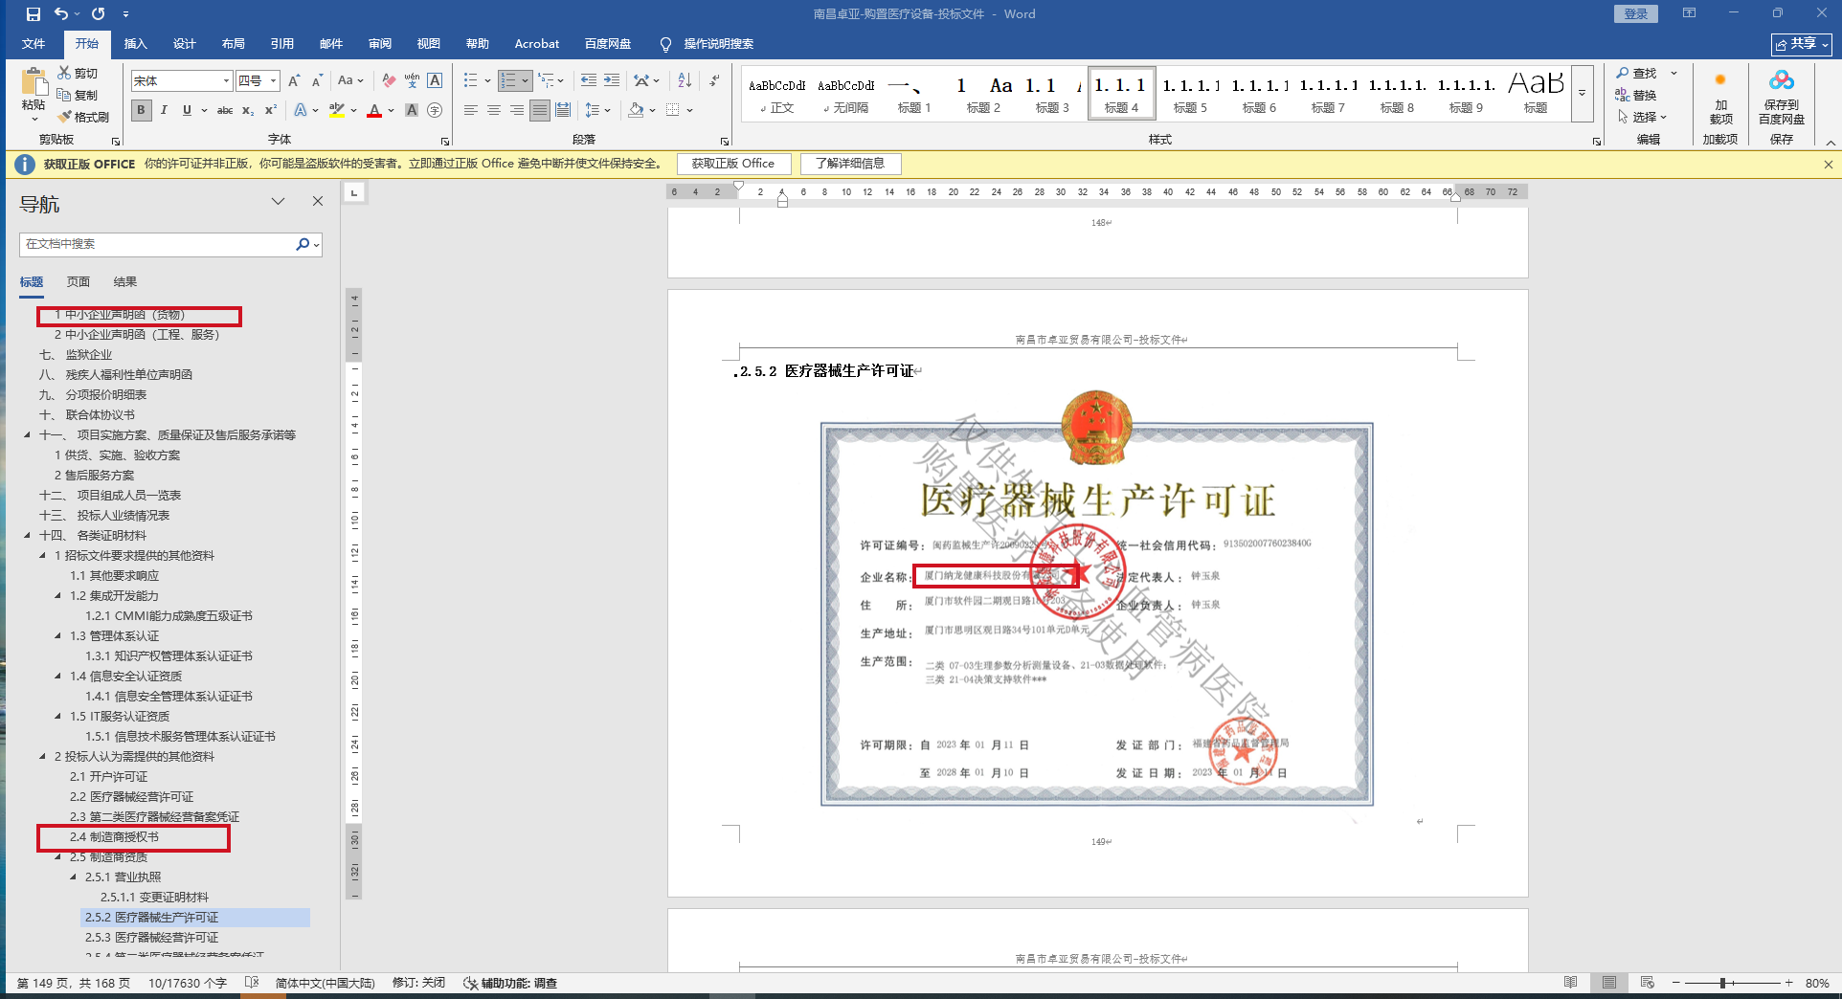Click the clear formatting eraser icon
The image size is (1842, 999).
click(x=388, y=81)
